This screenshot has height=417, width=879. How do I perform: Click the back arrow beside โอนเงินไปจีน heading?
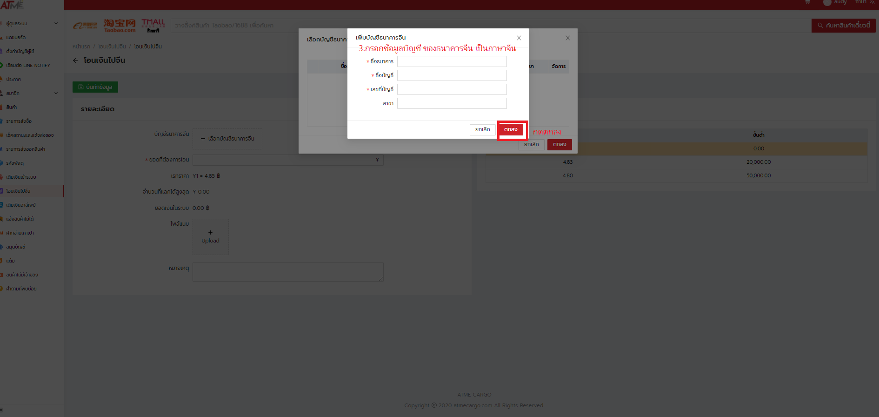pyautogui.click(x=75, y=61)
